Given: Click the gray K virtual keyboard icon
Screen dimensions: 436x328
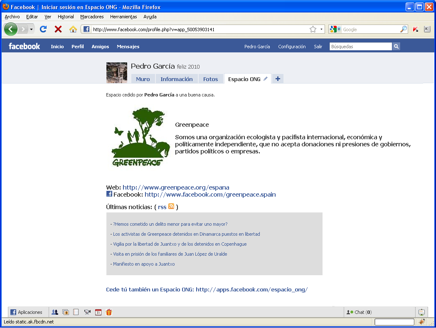Looking at the screenshot, I should click(427, 29).
